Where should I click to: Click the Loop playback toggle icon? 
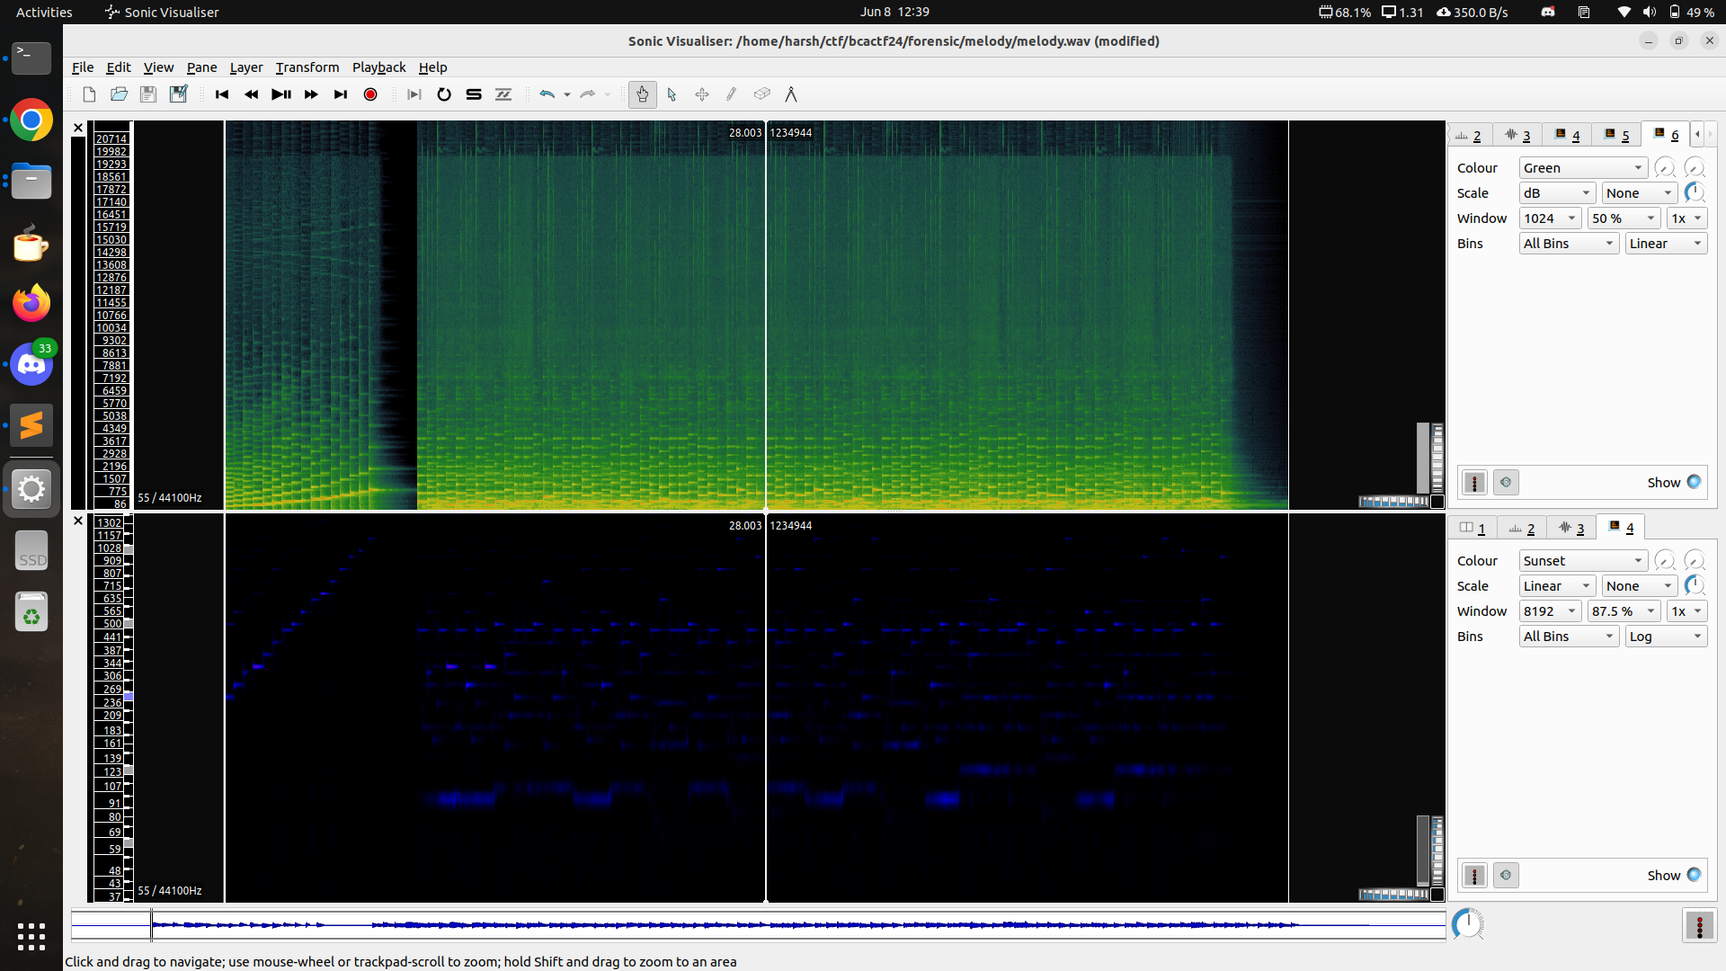click(x=445, y=94)
